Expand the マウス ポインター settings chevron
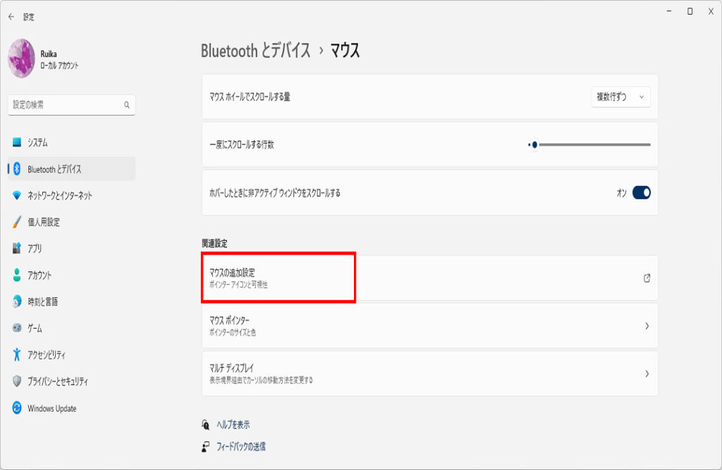The width and height of the screenshot is (722, 470). pos(647,326)
